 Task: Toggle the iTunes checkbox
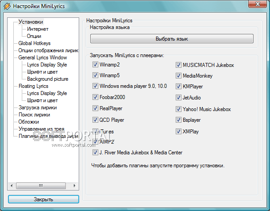pyautogui.click(x=95, y=132)
